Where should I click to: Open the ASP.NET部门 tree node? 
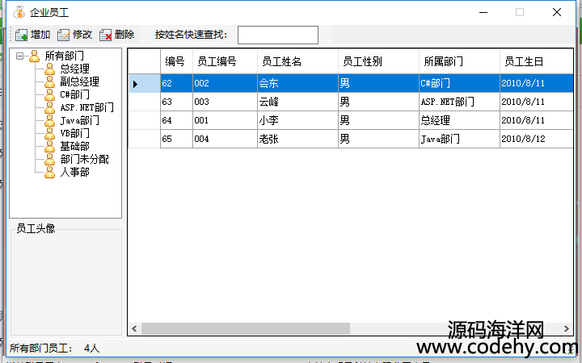pyautogui.click(x=86, y=107)
